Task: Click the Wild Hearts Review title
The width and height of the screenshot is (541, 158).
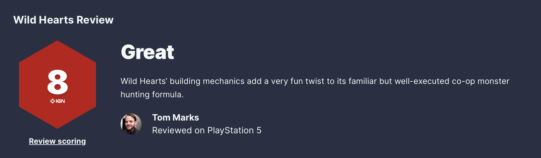Action: (x=63, y=20)
